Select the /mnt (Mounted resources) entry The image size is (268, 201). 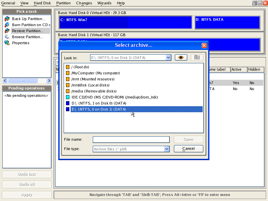pyautogui.click(x=93, y=79)
